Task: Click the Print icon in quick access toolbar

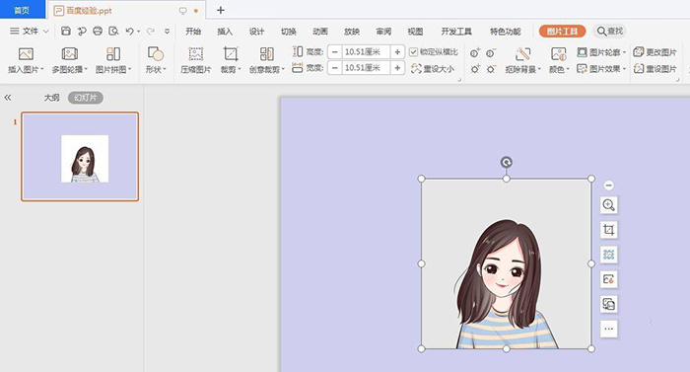Action: point(98,31)
